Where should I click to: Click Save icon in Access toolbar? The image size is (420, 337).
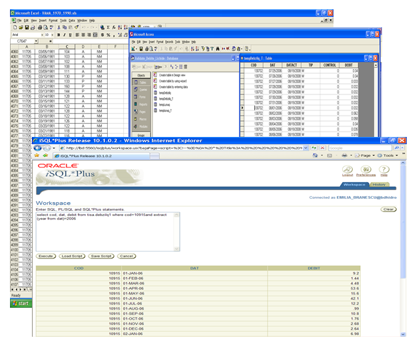[141, 49]
